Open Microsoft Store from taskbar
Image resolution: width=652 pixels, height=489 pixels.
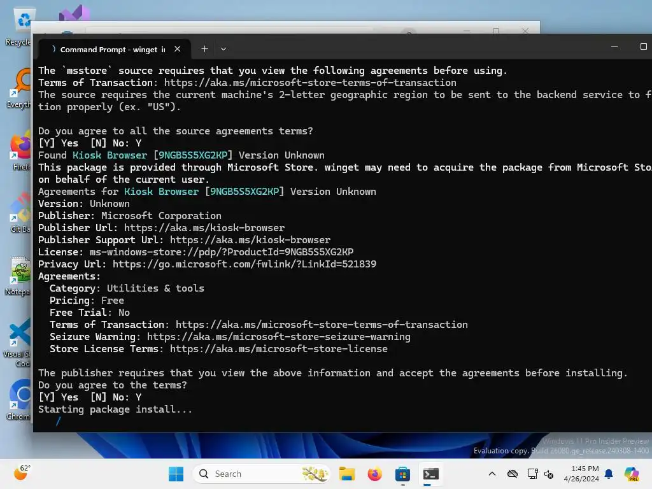tap(402, 474)
